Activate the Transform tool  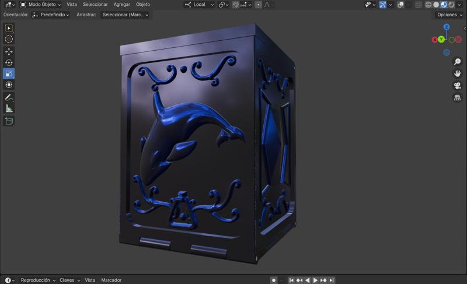(x=9, y=85)
